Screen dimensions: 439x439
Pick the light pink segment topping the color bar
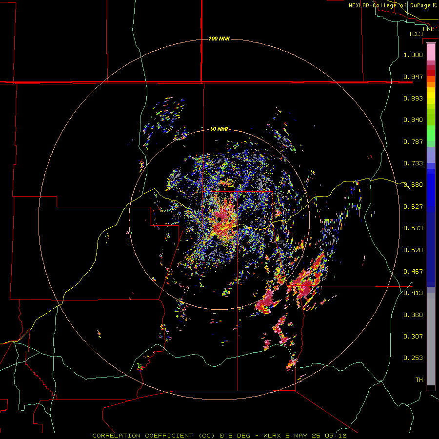[431, 52]
